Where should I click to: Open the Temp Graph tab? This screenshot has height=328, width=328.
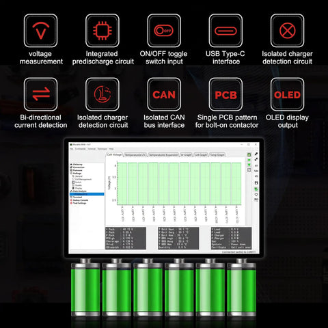point(217,155)
